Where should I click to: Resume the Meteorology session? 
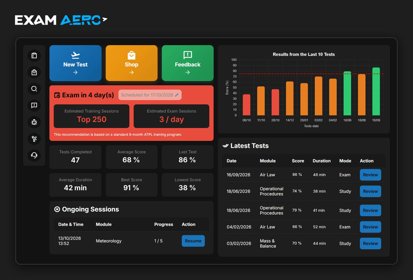pos(193,241)
